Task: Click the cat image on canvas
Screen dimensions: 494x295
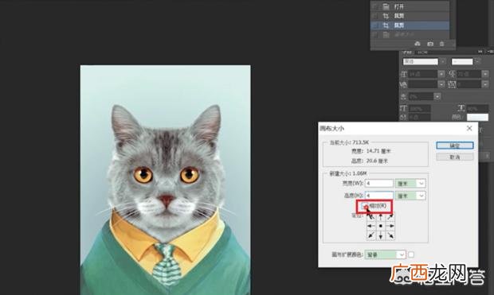Action: [166, 180]
